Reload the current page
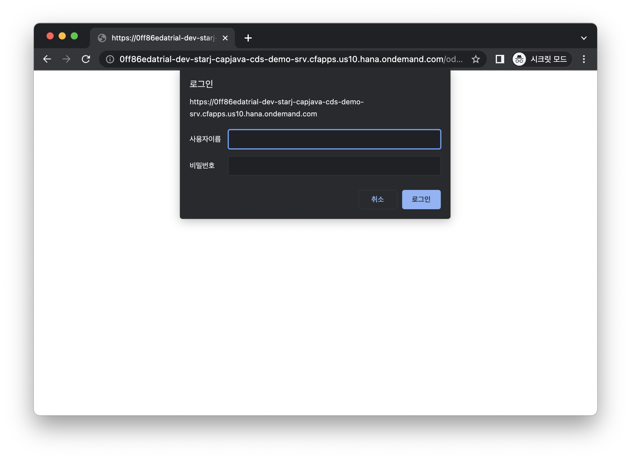Image resolution: width=631 pixels, height=460 pixels. [x=86, y=59]
